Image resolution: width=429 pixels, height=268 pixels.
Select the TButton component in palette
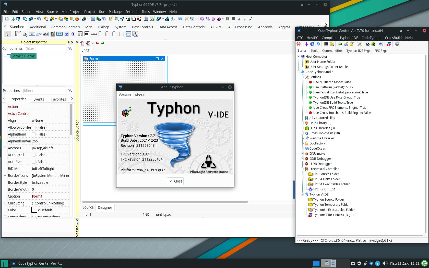coord(32,34)
